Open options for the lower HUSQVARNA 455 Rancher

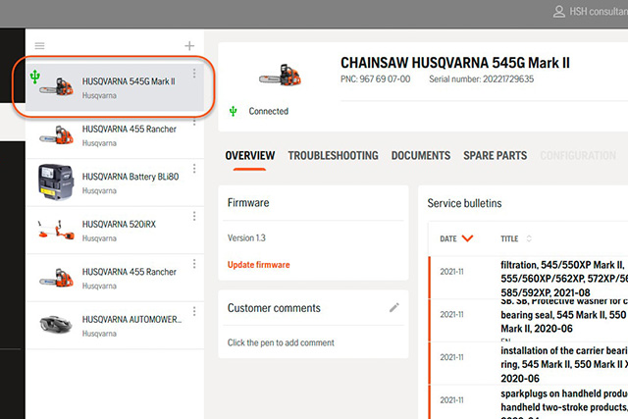click(x=194, y=264)
